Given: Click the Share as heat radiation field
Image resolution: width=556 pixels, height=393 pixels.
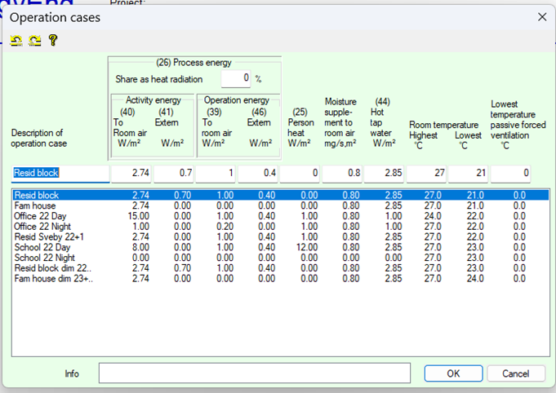Looking at the screenshot, I should coord(235,79).
